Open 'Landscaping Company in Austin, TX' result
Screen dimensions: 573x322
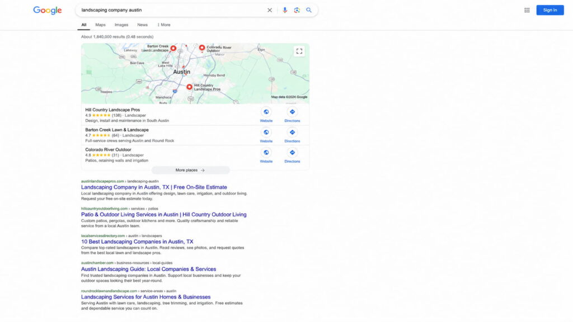[x=154, y=187]
